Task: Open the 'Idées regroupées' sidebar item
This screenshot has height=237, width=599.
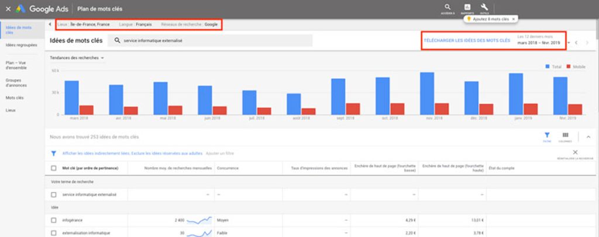Action: (x=22, y=45)
